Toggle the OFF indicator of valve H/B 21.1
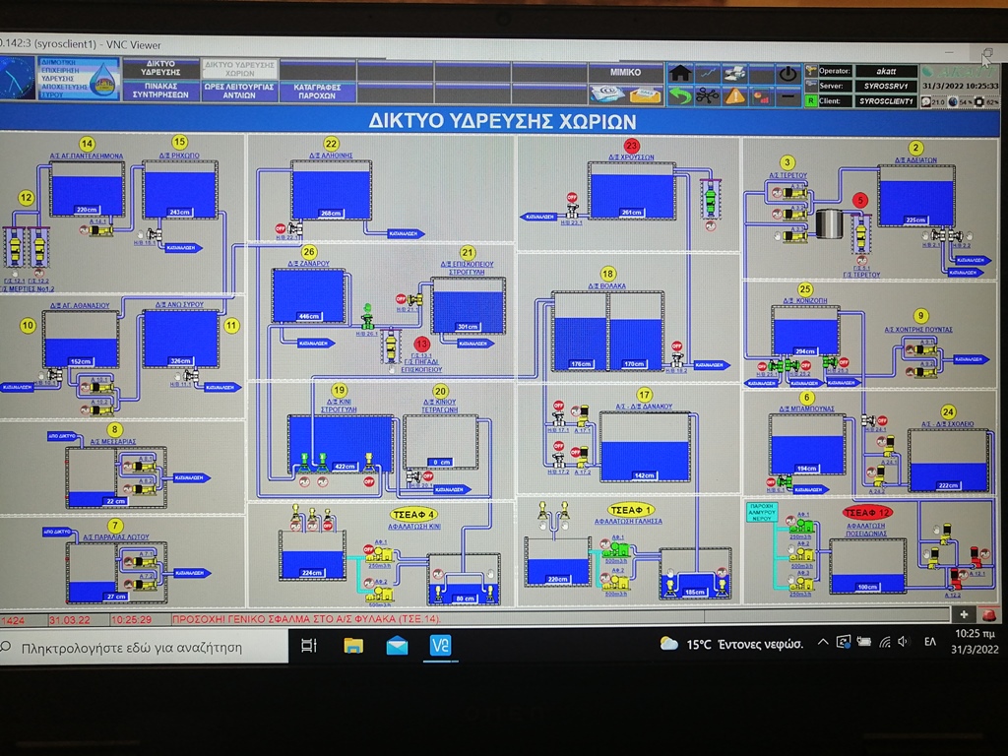 (x=401, y=298)
